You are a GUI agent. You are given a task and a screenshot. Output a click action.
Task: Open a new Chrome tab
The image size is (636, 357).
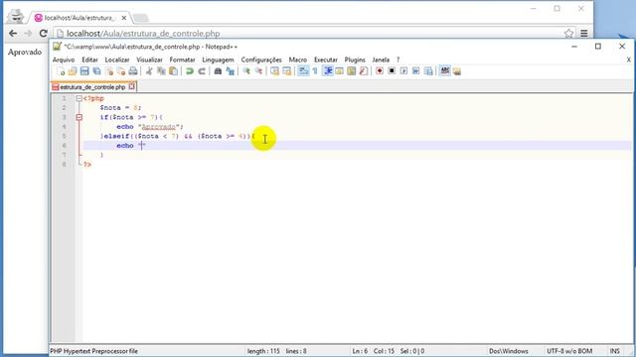point(141,18)
